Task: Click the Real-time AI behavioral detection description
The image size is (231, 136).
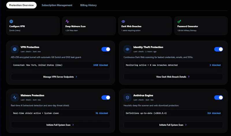Action: [40, 105]
